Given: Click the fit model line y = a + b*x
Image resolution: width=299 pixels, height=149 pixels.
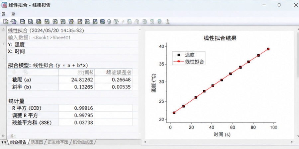Looking at the screenshot, I should click(x=48, y=66).
